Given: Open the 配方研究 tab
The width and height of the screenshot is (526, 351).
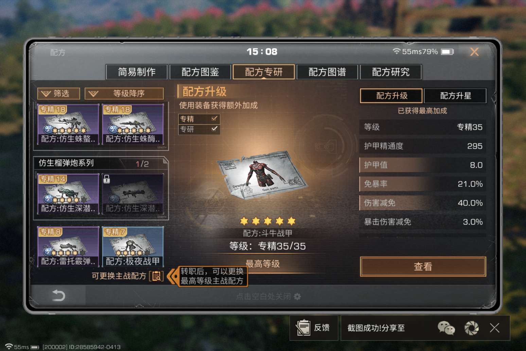Looking at the screenshot, I should 391,72.
